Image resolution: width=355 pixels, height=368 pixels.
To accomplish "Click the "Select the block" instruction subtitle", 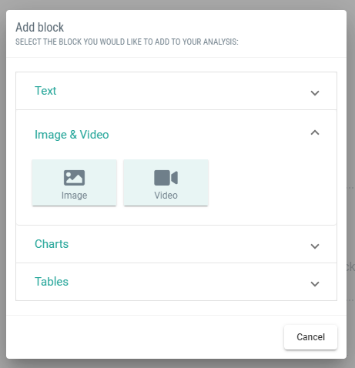I will pos(127,42).
